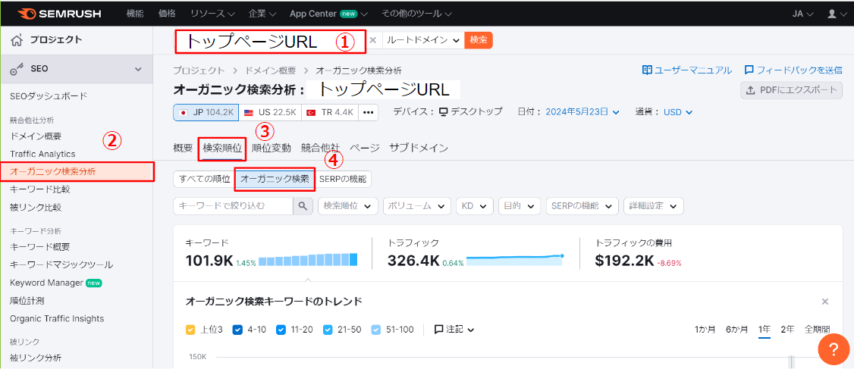The image size is (854, 369).
Task: Expand the ルートドメイン dropdown
Action: tap(423, 40)
